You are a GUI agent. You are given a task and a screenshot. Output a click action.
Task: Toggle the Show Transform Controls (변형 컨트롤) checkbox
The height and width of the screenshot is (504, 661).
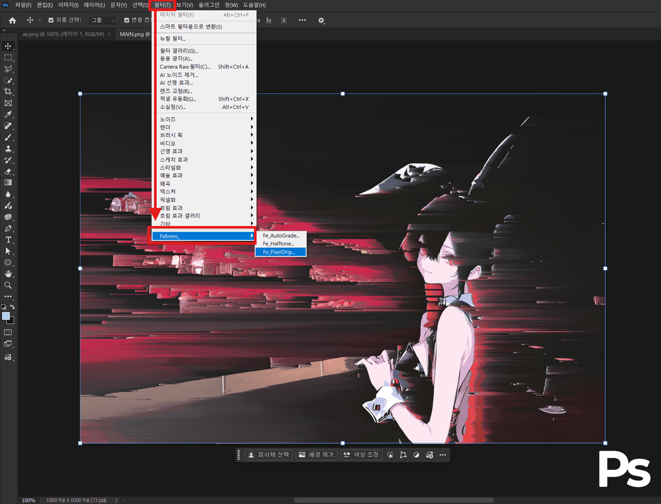tap(127, 20)
